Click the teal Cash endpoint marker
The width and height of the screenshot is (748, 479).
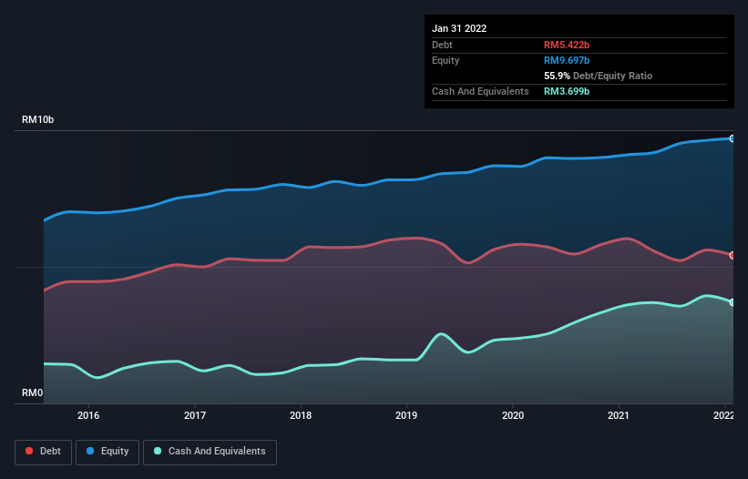[x=733, y=302]
